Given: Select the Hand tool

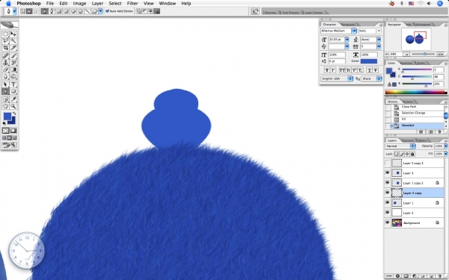Looking at the screenshot, I should (x=5, y=106).
